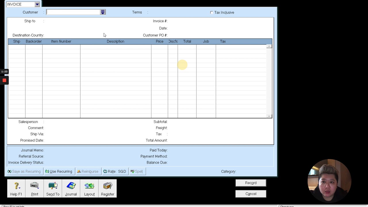Image resolution: width=368 pixels, height=207 pixels.
Task: Click the 1:23 recording timer
Action: [x=4, y=72]
